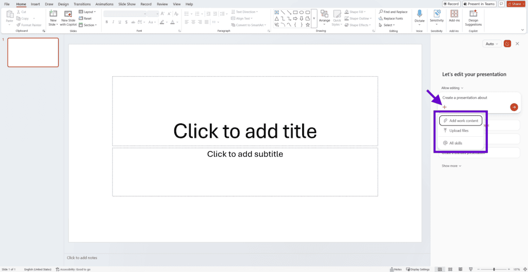Toggle text Shadow formatting
The height and width of the screenshot is (272, 528).
(126, 22)
